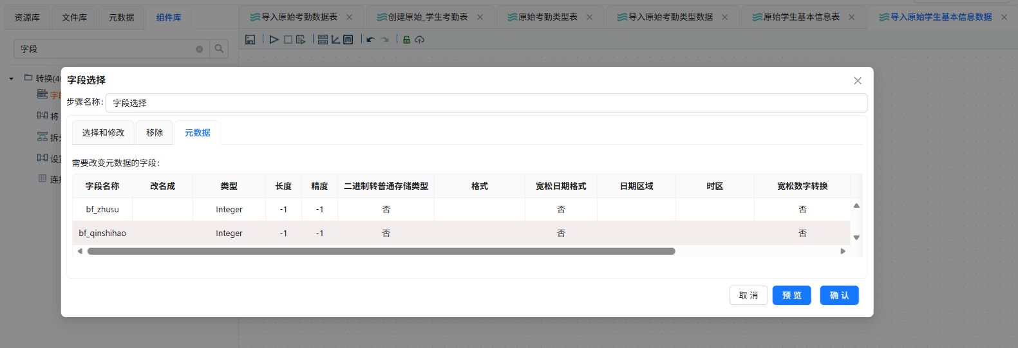Click the bf_zhusu field name cell
The width and height of the screenshot is (1018, 348).
coord(102,210)
